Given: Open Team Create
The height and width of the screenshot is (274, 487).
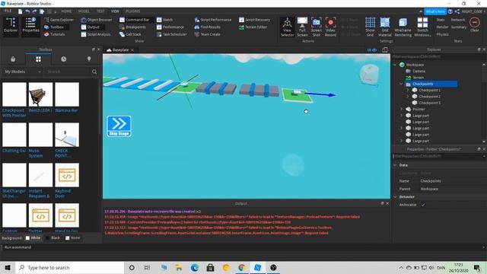Looking at the screenshot, I should (x=207, y=34).
